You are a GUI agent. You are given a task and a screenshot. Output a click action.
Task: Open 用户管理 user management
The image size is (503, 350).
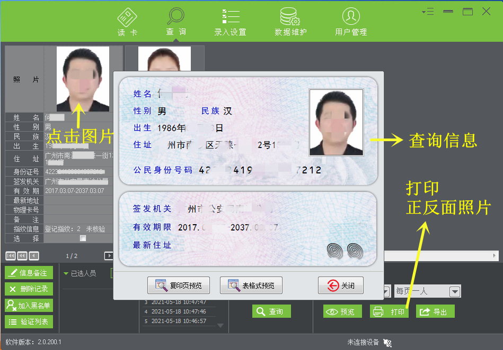pos(350,20)
